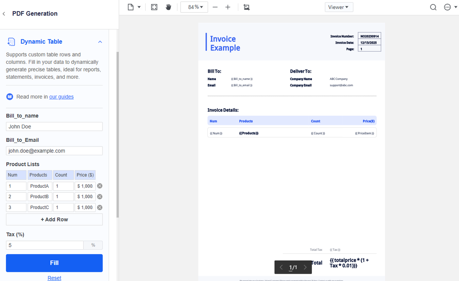
Task: Click the + Add Row button
Action: tap(54, 219)
